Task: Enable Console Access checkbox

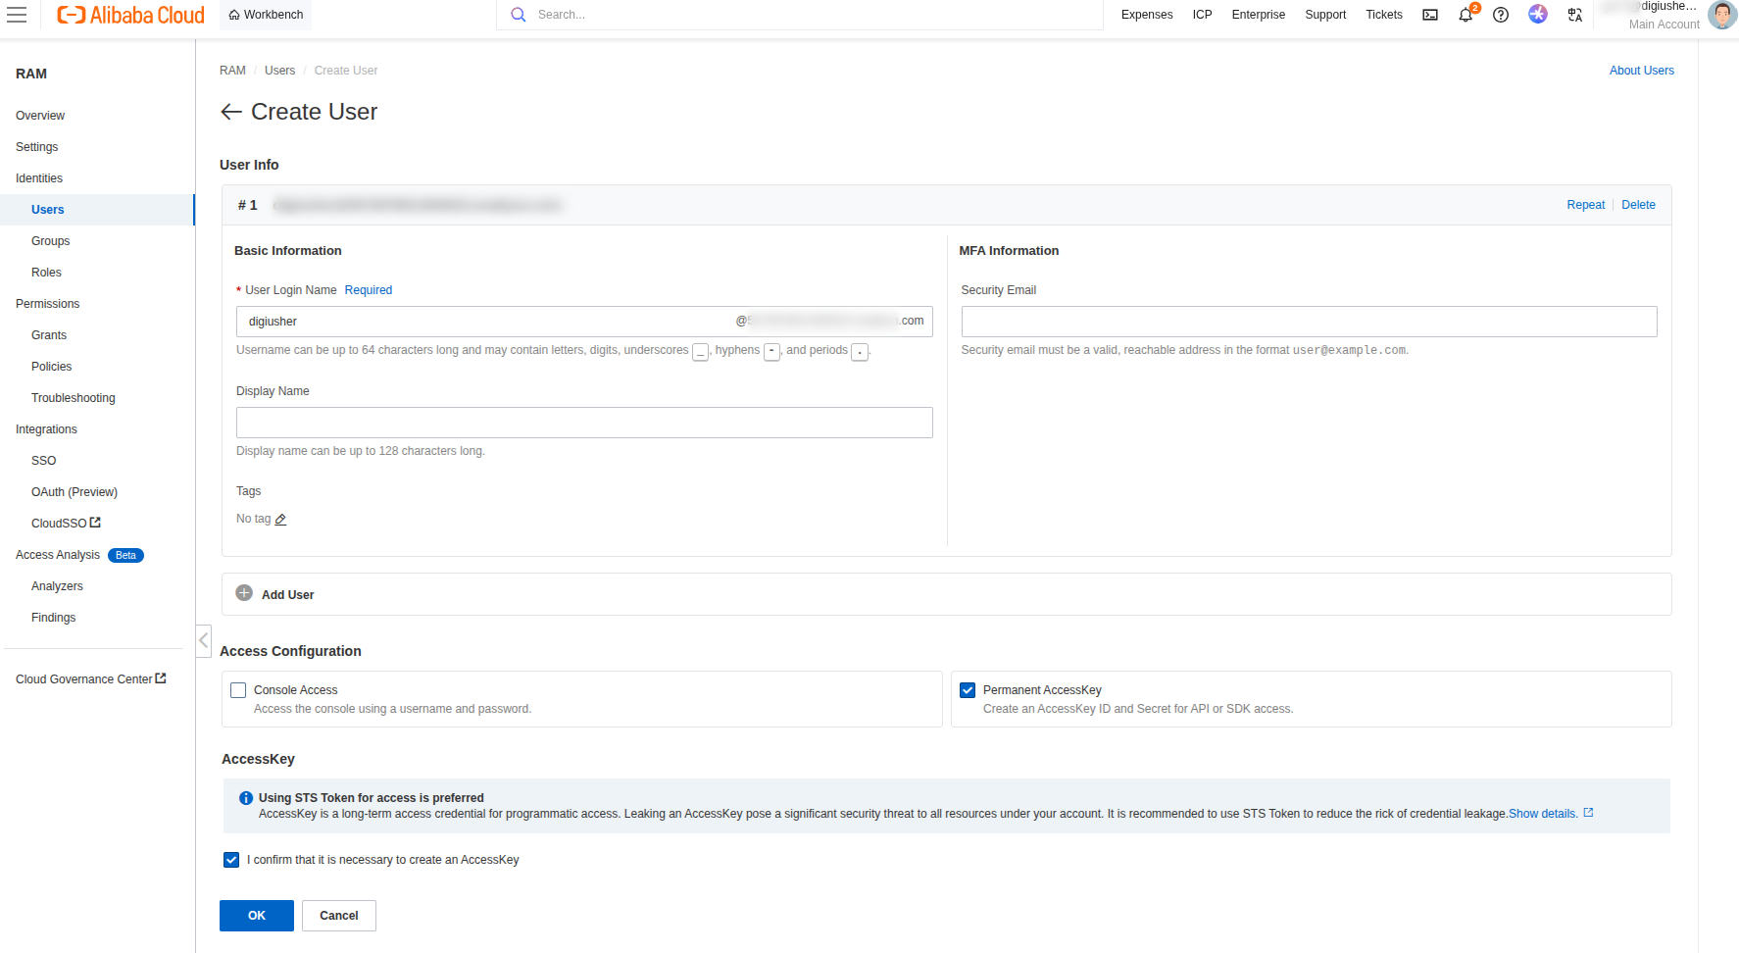Action: coord(238,690)
